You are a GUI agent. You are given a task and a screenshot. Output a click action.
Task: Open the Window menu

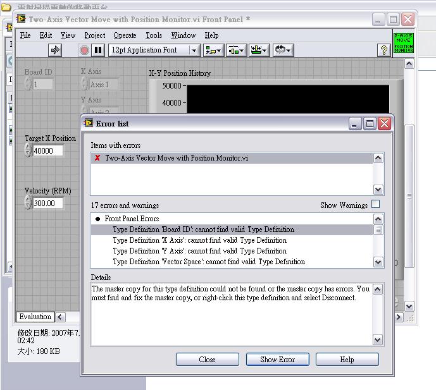click(184, 35)
